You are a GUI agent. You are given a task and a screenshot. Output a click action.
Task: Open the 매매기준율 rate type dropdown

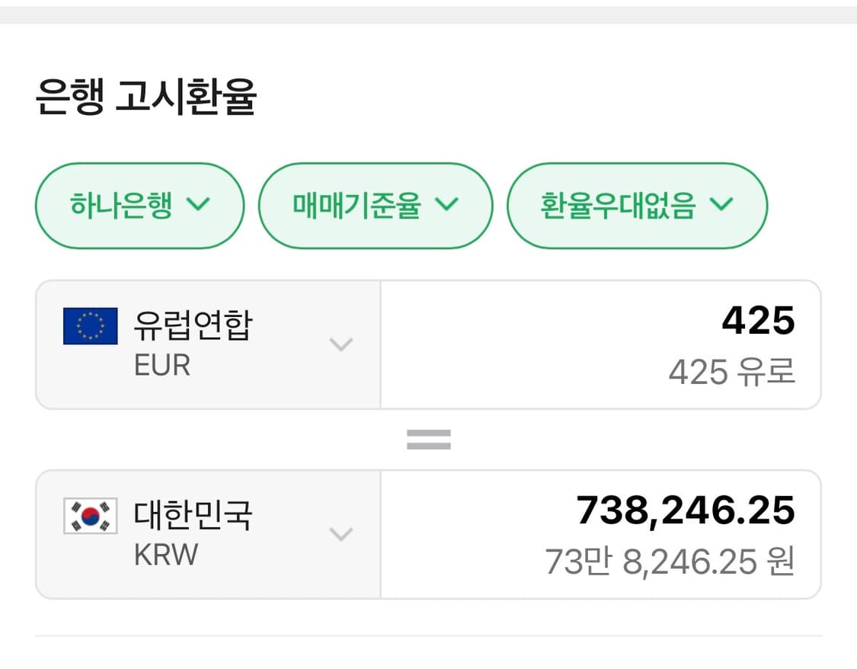pyautogui.click(x=375, y=205)
